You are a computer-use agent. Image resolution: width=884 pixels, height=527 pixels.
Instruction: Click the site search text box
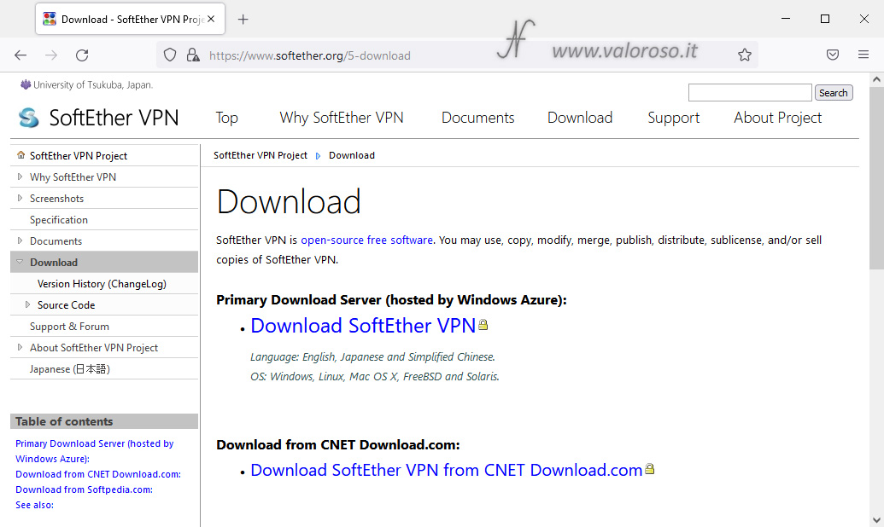pyautogui.click(x=750, y=93)
